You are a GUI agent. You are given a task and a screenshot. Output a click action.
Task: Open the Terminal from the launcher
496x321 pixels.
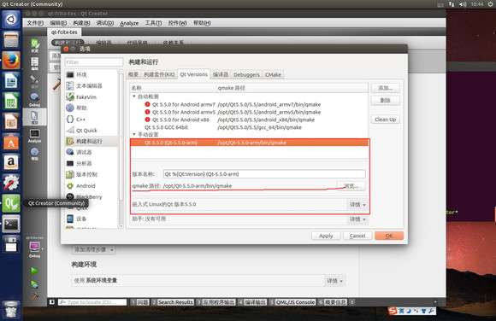[x=11, y=224]
